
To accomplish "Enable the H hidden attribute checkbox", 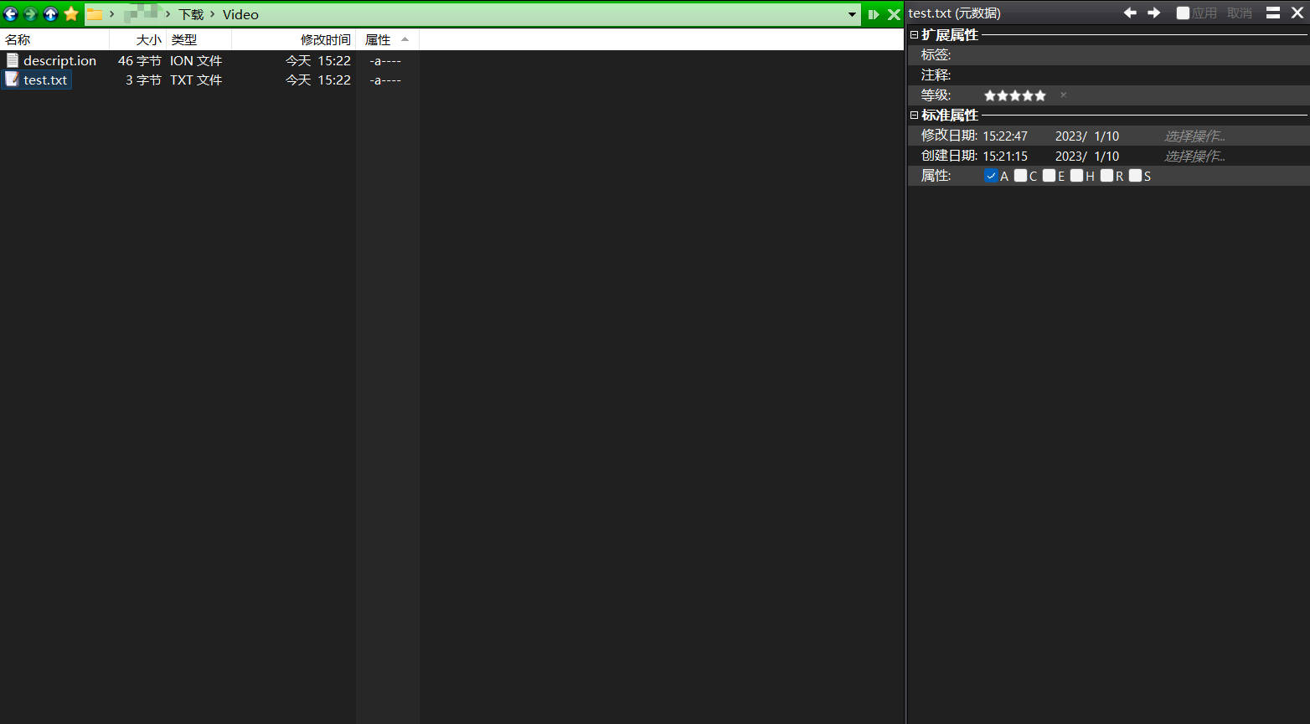I will coord(1076,176).
